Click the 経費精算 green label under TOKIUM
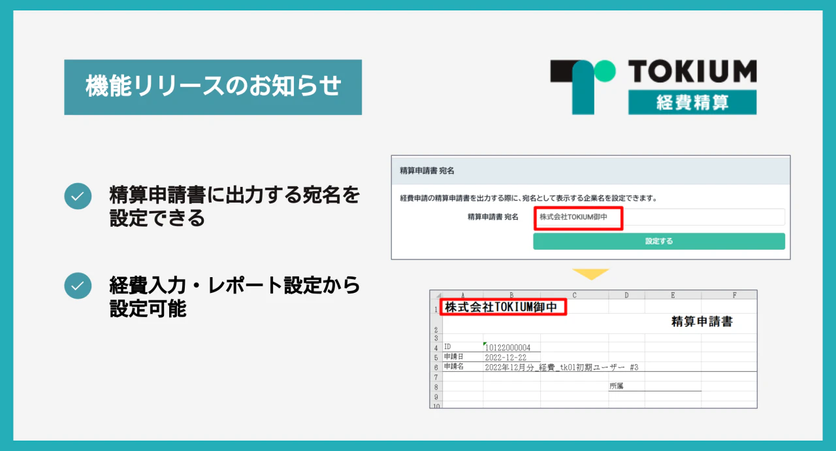The width and height of the screenshot is (836, 451). pos(692,102)
